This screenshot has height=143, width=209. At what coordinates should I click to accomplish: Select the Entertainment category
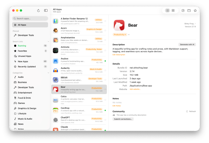point(30,92)
